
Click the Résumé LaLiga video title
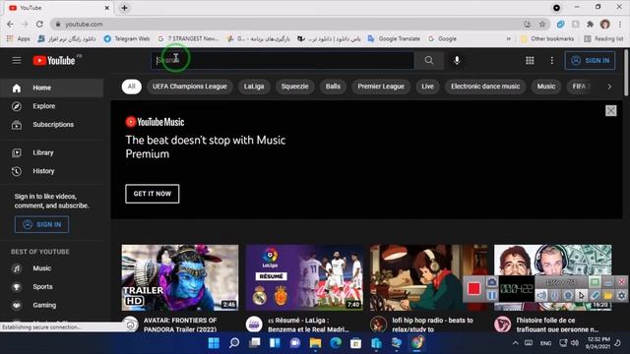308,324
